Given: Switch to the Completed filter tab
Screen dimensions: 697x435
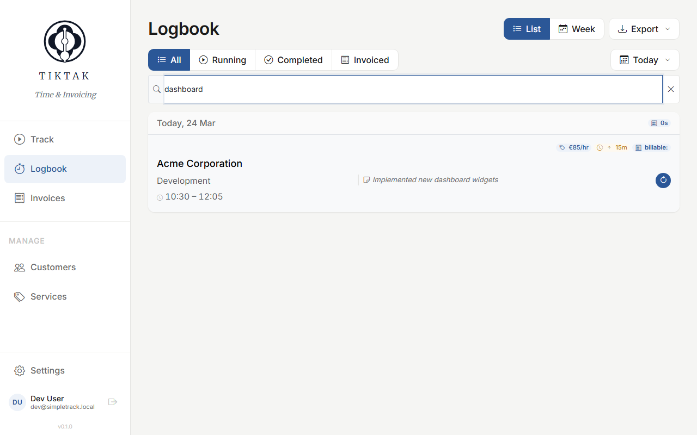Looking at the screenshot, I should (294, 60).
